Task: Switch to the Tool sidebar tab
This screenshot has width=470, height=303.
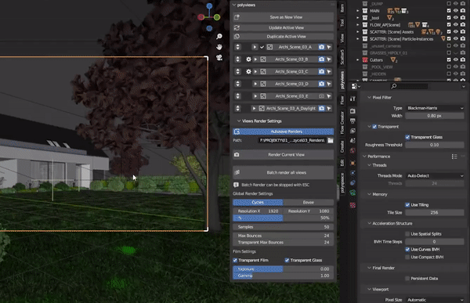Action: 342,23
